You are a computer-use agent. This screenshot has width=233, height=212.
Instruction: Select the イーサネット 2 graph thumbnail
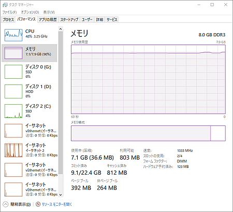(13, 150)
